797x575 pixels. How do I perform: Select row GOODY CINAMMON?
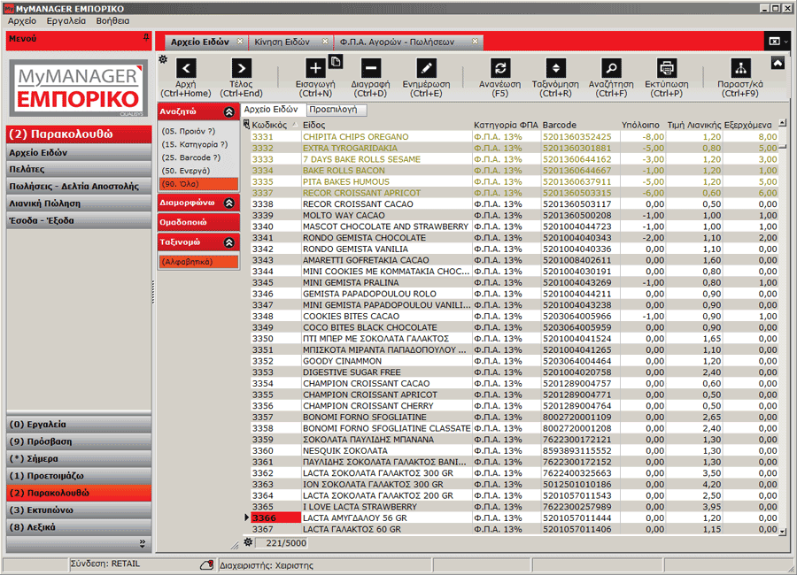point(515,361)
